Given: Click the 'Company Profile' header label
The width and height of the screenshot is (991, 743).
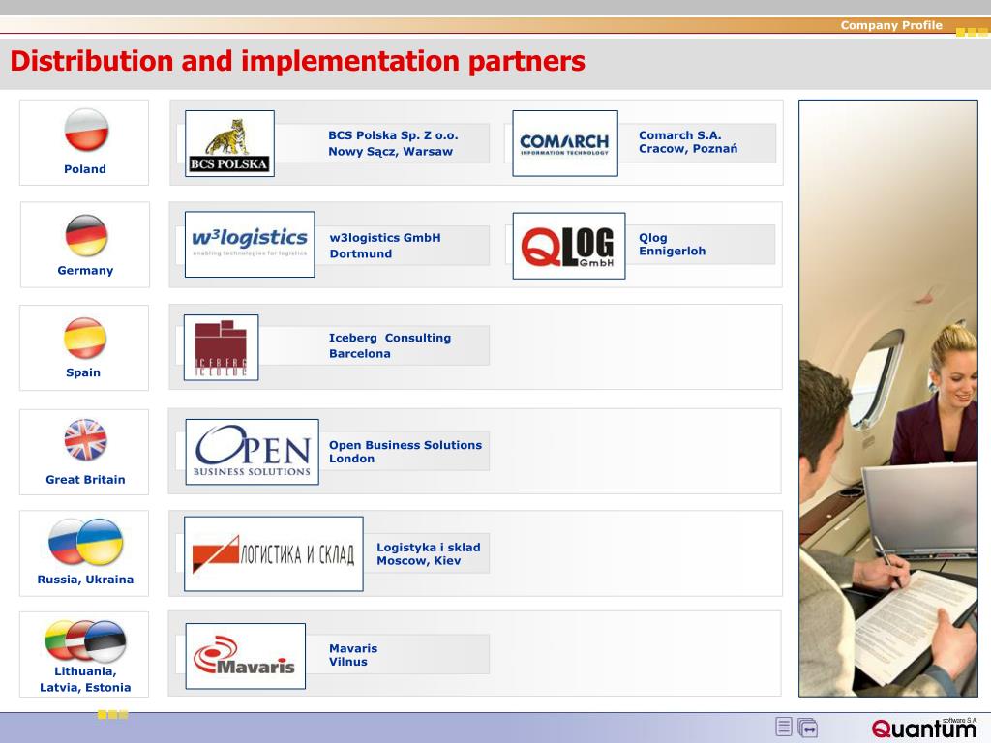Looking at the screenshot, I should [x=891, y=25].
